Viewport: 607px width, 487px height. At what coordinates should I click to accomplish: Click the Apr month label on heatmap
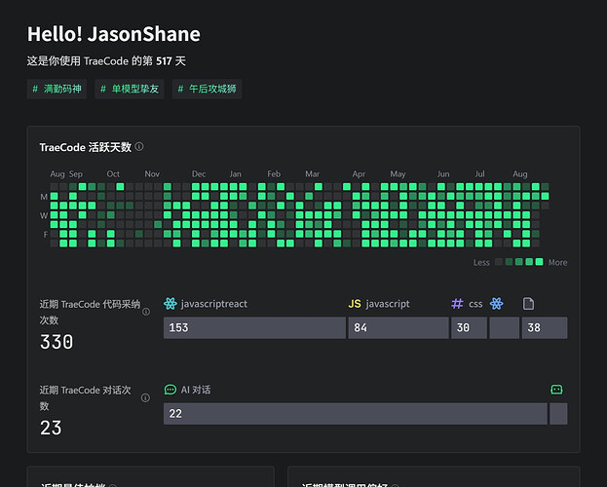pos(359,174)
